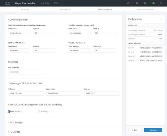
Task: Click the hx-inband-mgmt VLAN Name field
Action: coord(19,33)
